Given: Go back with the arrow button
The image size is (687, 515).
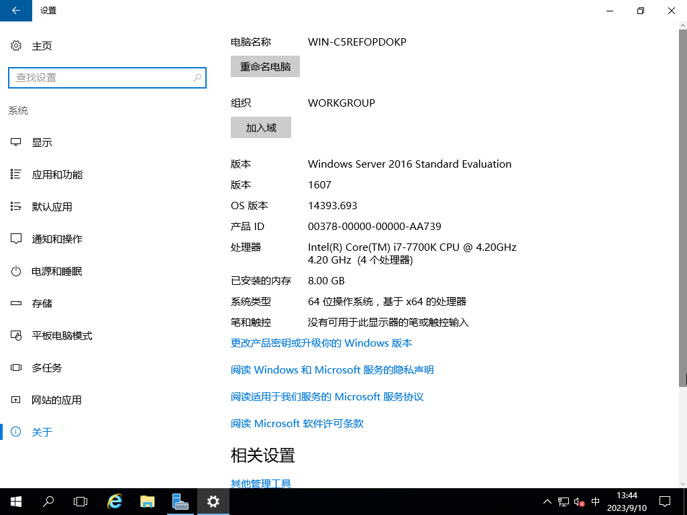Looking at the screenshot, I should point(16,11).
